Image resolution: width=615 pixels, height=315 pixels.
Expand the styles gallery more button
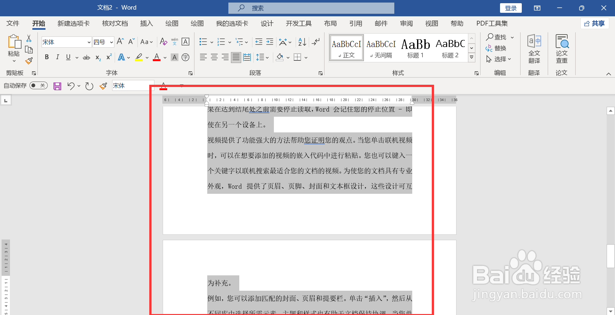pos(471,58)
